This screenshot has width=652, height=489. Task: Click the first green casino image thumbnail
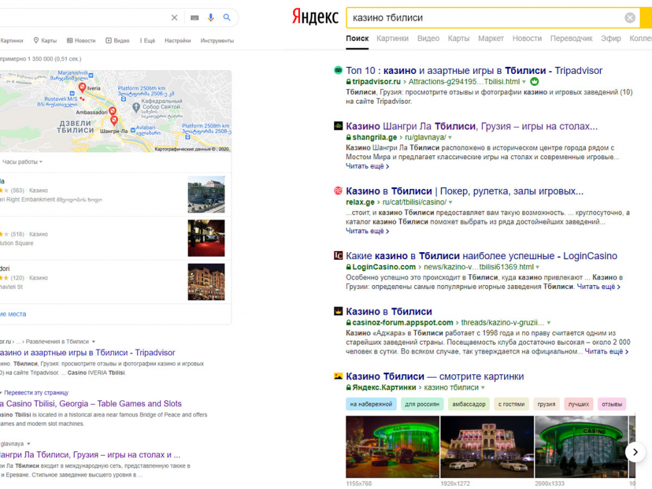392,447
